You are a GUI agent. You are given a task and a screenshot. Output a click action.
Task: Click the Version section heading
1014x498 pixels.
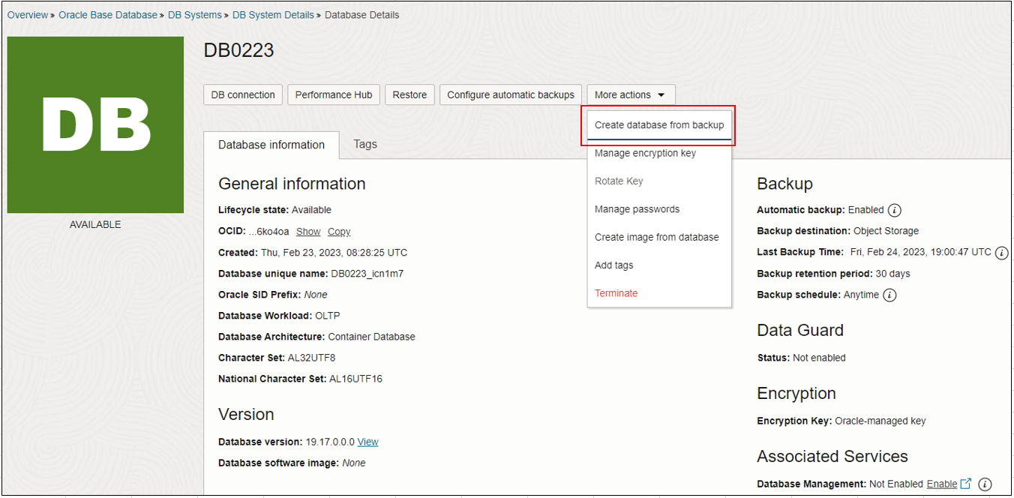246,415
